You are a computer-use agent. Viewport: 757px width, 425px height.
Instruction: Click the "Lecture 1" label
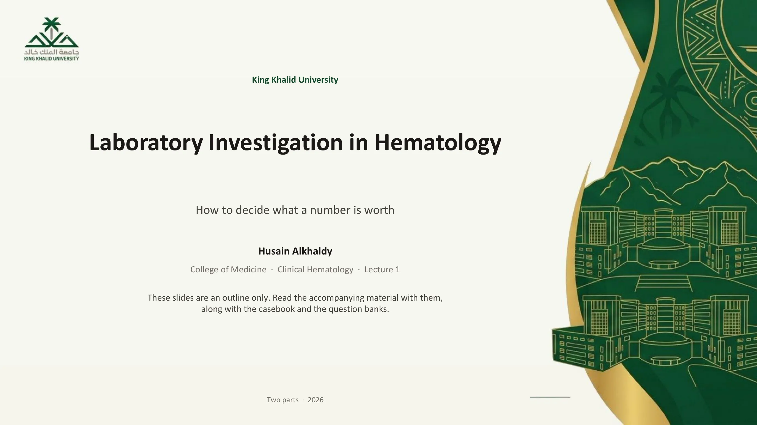pyautogui.click(x=382, y=270)
